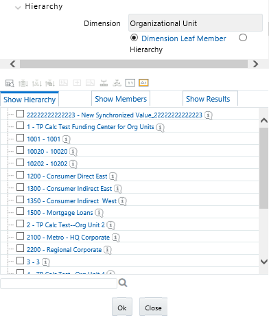Select the Hierarchy radio button
Screen dimensions: 269x322
[243, 38]
